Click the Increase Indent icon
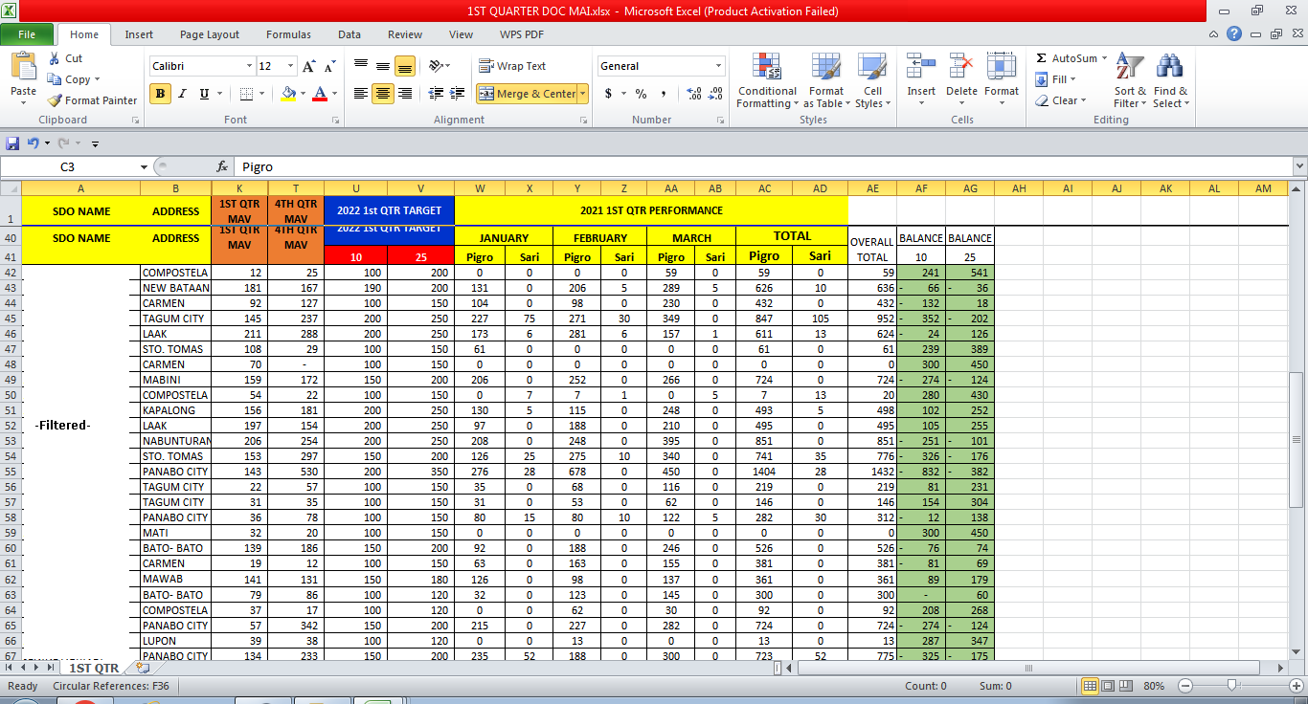This screenshot has height=704, width=1308. click(x=458, y=94)
